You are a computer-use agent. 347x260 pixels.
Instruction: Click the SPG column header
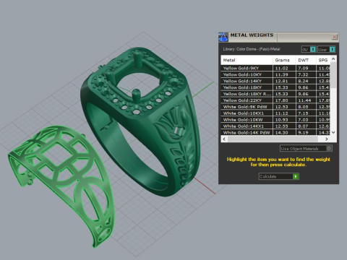[323, 60]
